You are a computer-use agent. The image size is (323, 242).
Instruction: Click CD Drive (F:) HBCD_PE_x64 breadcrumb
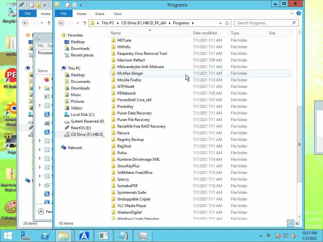[x=144, y=23]
